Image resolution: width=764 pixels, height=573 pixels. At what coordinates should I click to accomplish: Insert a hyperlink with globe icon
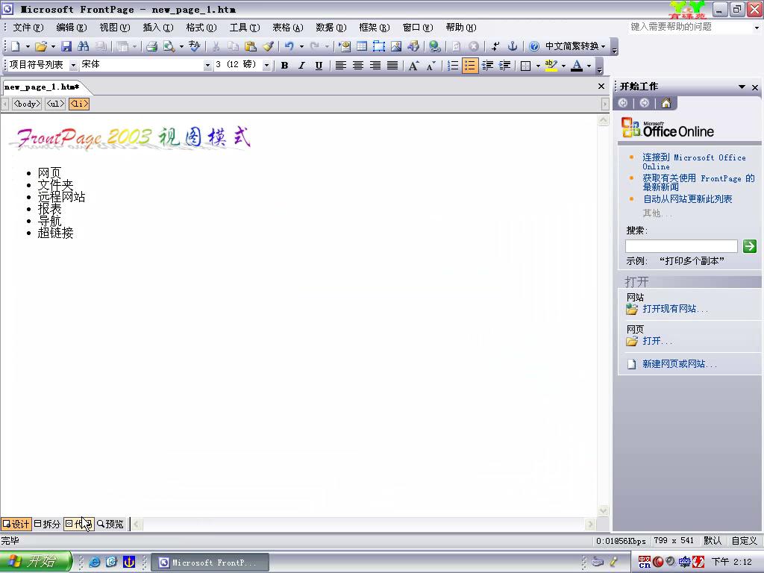click(x=435, y=46)
